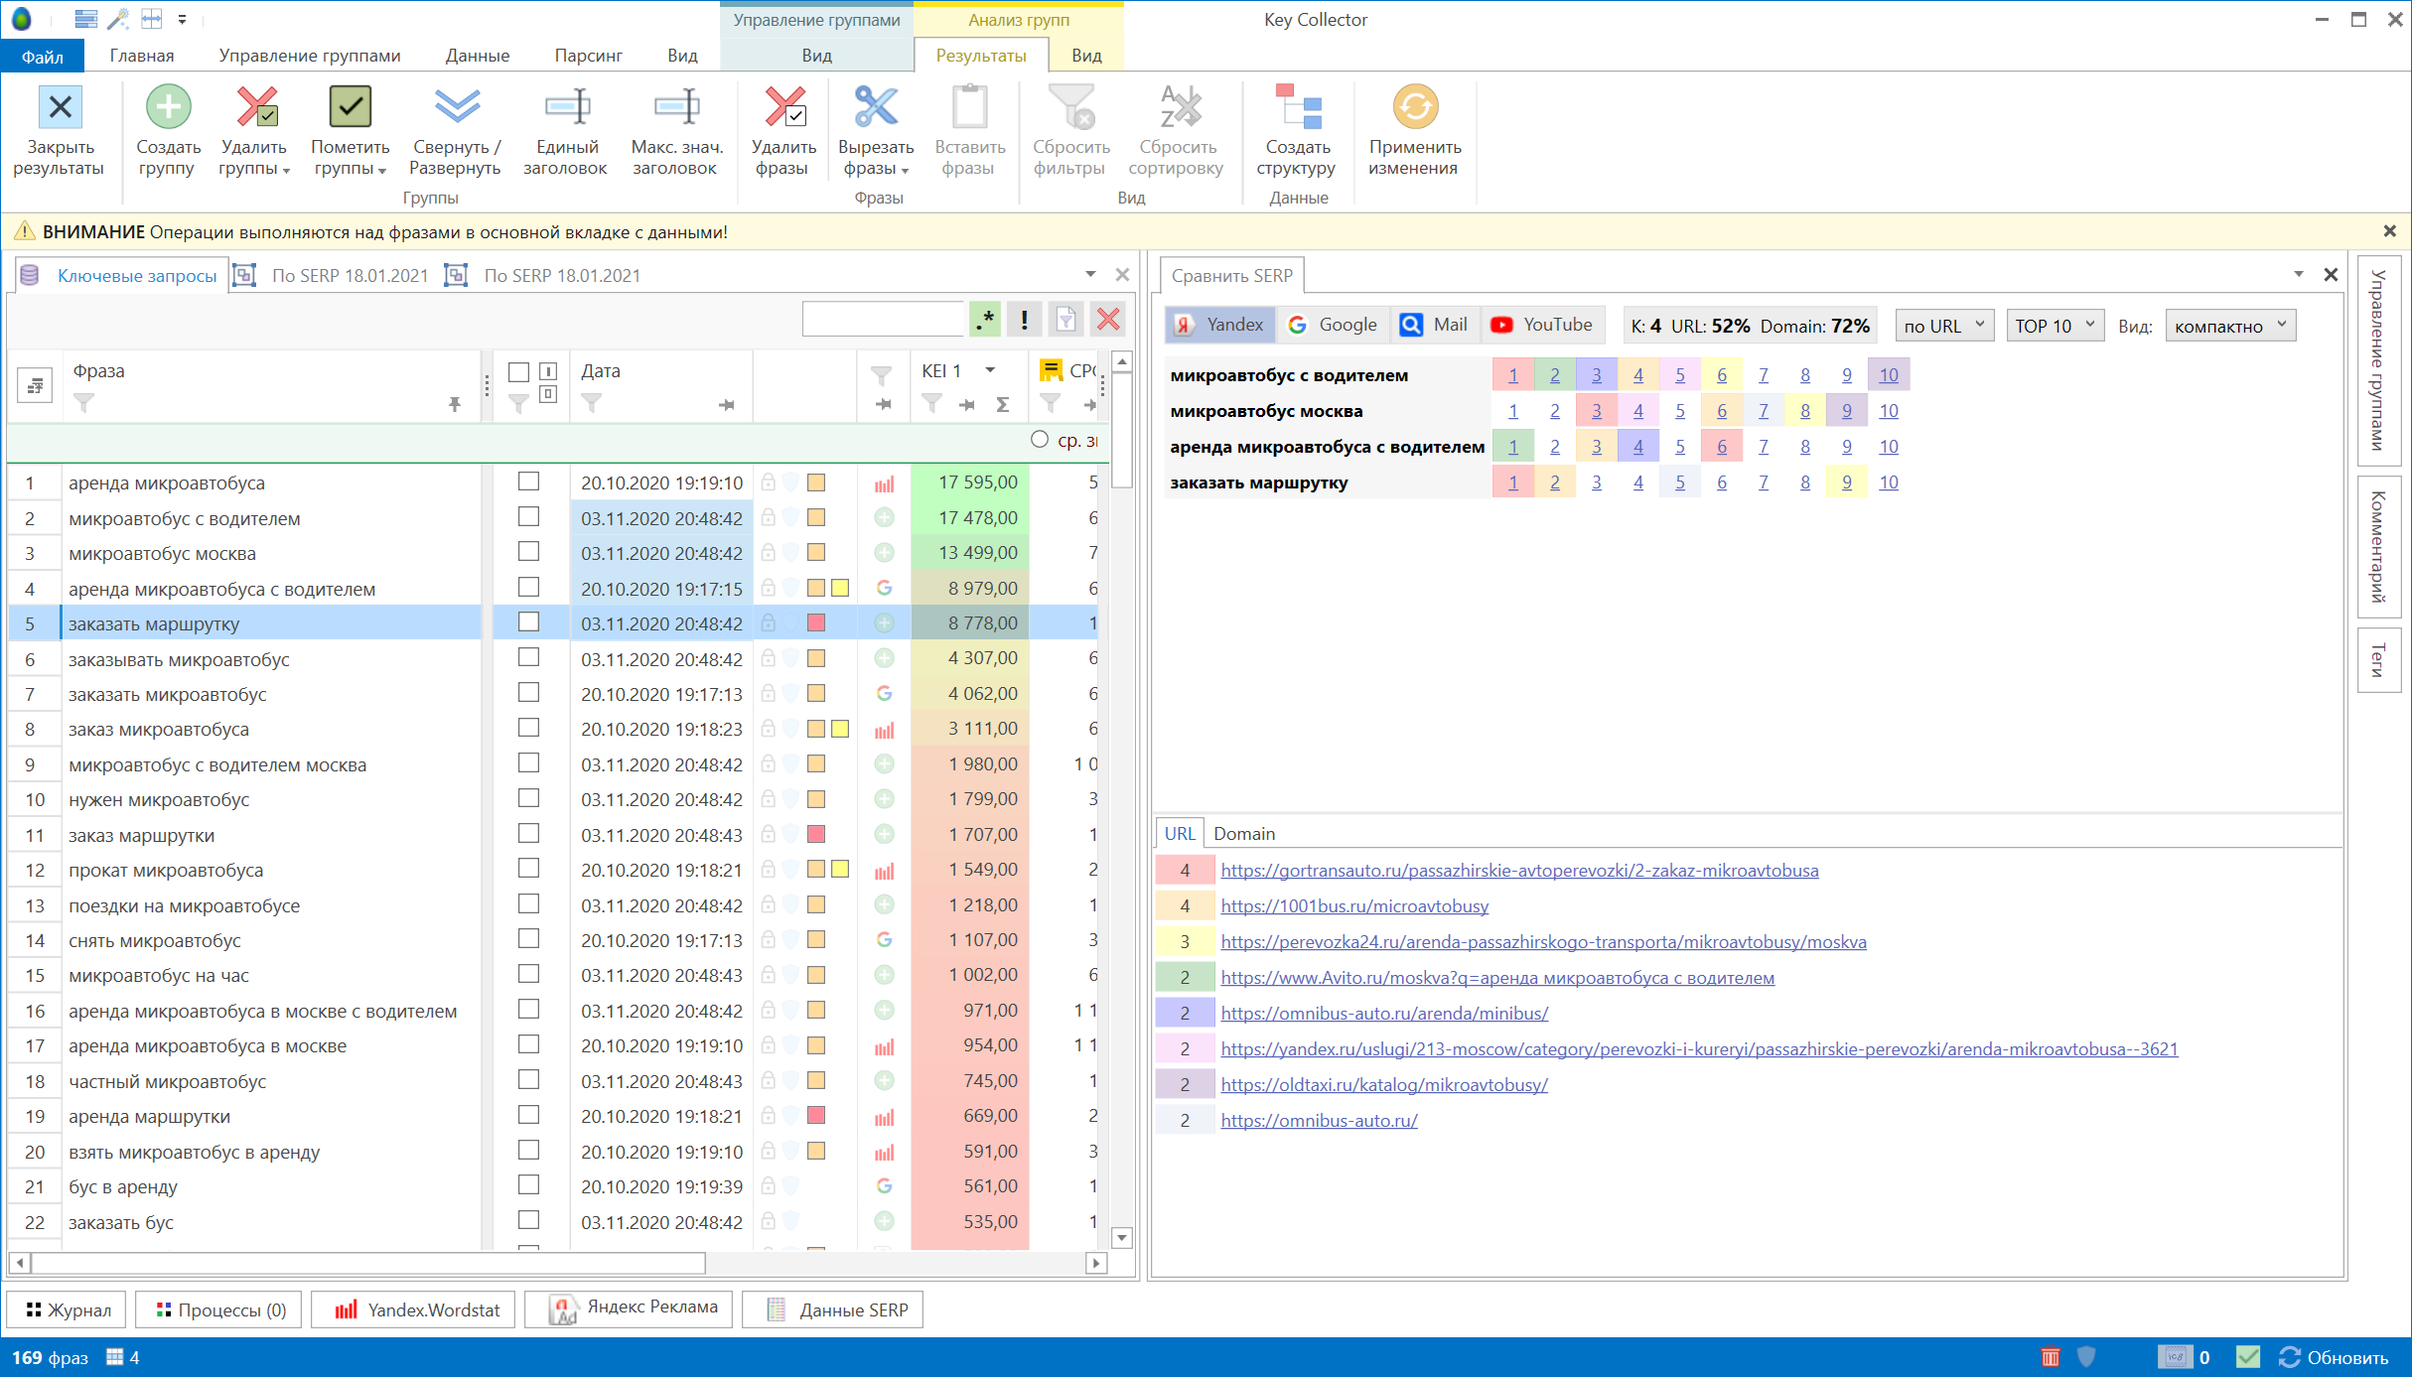
Task: Click Create structure icon in ribbon
Action: tap(1298, 107)
